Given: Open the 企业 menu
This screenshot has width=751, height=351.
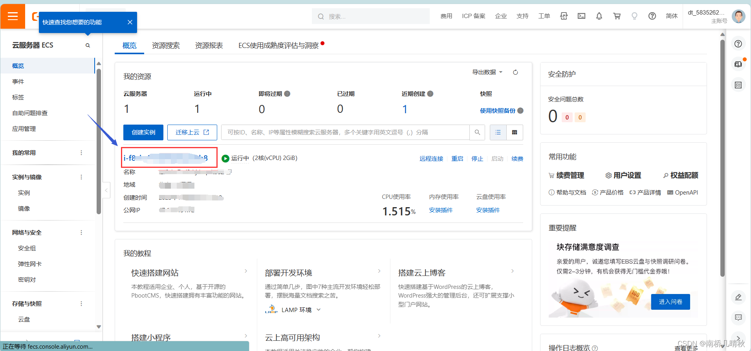Looking at the screenshot, I should [501, 16].
